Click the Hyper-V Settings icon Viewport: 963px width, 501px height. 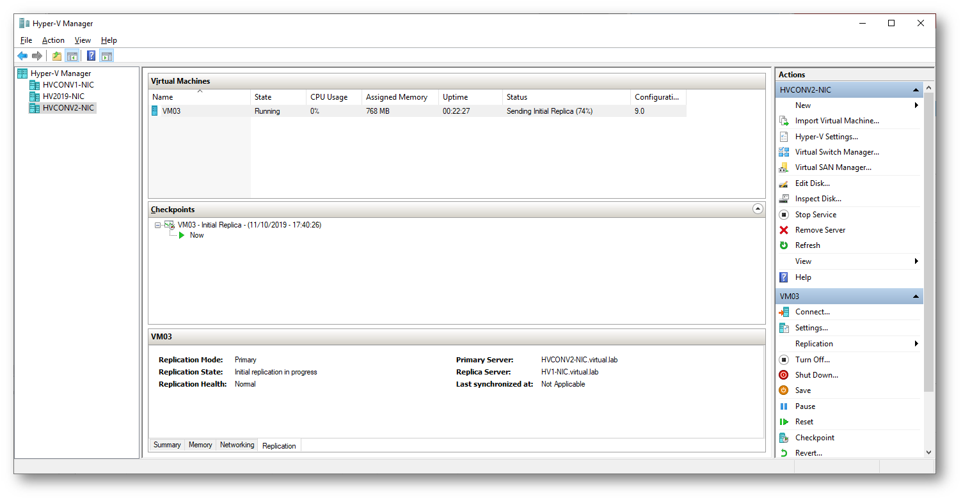coord(784,137)
